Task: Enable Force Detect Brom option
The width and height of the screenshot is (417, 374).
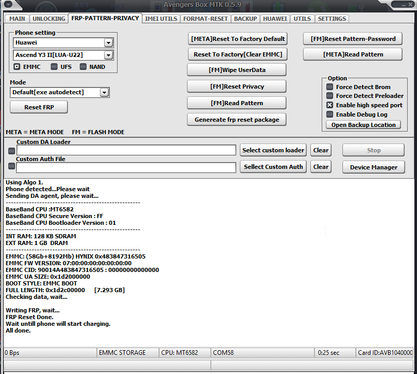Action: click(x=329, y=87)
